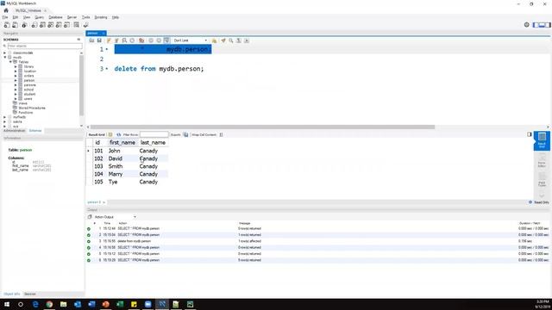
Task: Open the object inspector info icon
Action: pyautogui.click(x=24, y=25)
